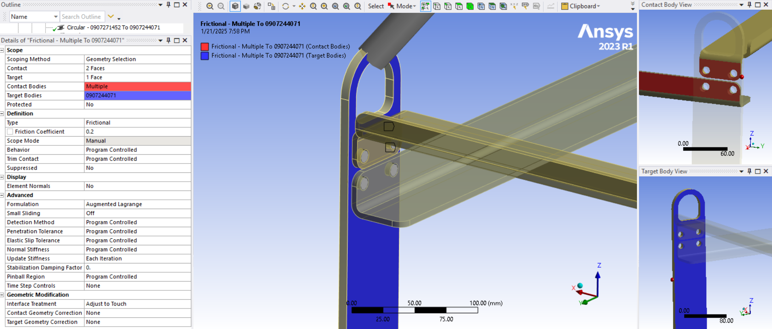Pin the Contact Body View panel
This screenshot has width=772, height=329.
749,5
